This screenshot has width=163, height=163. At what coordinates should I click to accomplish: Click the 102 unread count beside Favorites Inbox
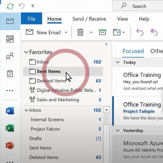tap(97, 62)
